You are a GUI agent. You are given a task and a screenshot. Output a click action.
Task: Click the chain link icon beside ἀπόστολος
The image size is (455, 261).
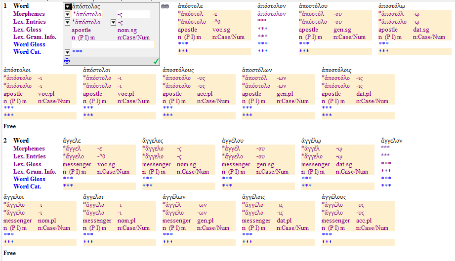(165, 6)
